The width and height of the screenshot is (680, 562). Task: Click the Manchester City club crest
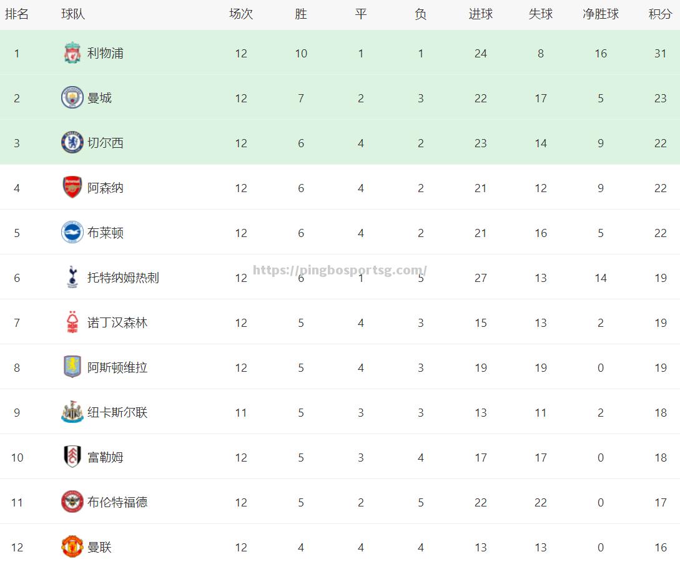coord(72,97)
